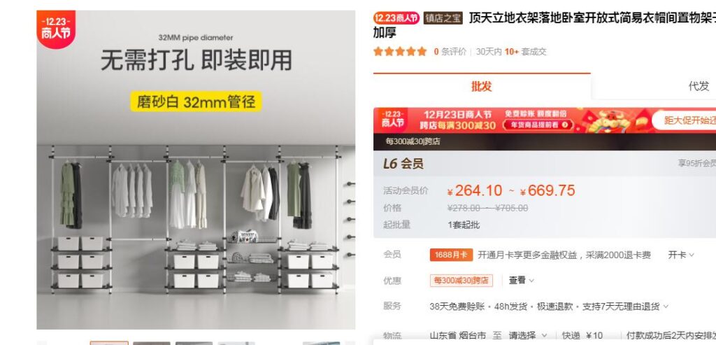Click the 每300减30|跨店 coupon tag
The width and height of the screenshot is (716, 345).
point(461,281)
